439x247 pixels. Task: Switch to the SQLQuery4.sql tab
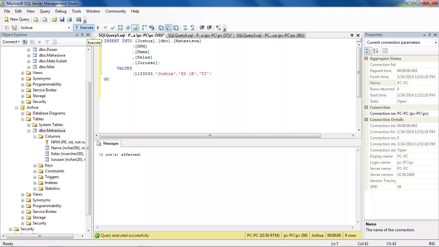[200, 35]
